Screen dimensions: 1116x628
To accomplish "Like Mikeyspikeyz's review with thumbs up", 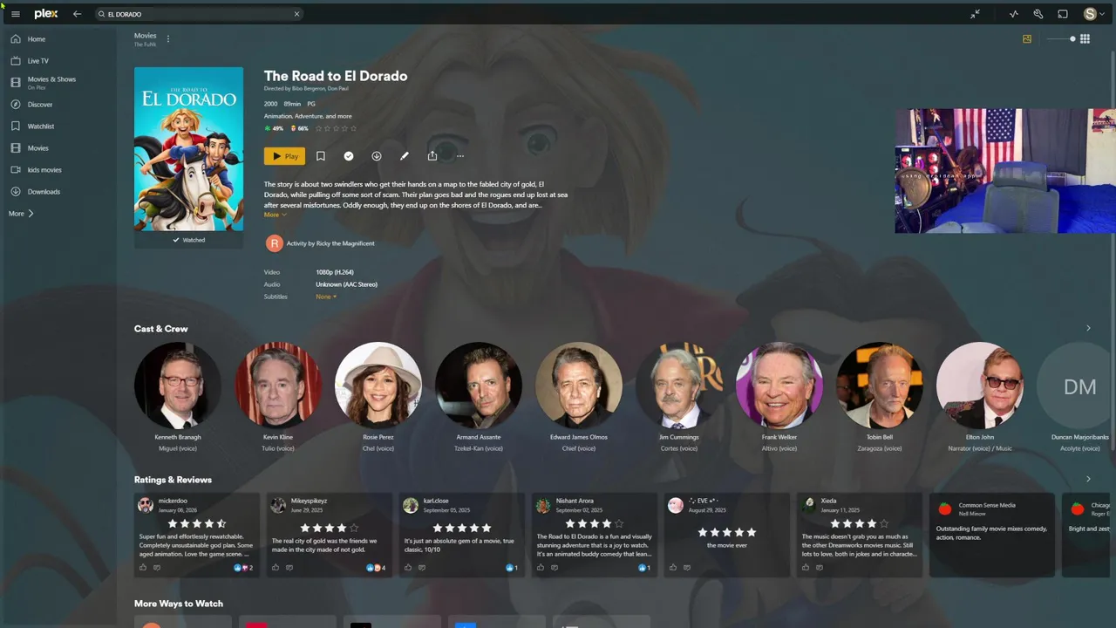I will [x=276, y=568].
